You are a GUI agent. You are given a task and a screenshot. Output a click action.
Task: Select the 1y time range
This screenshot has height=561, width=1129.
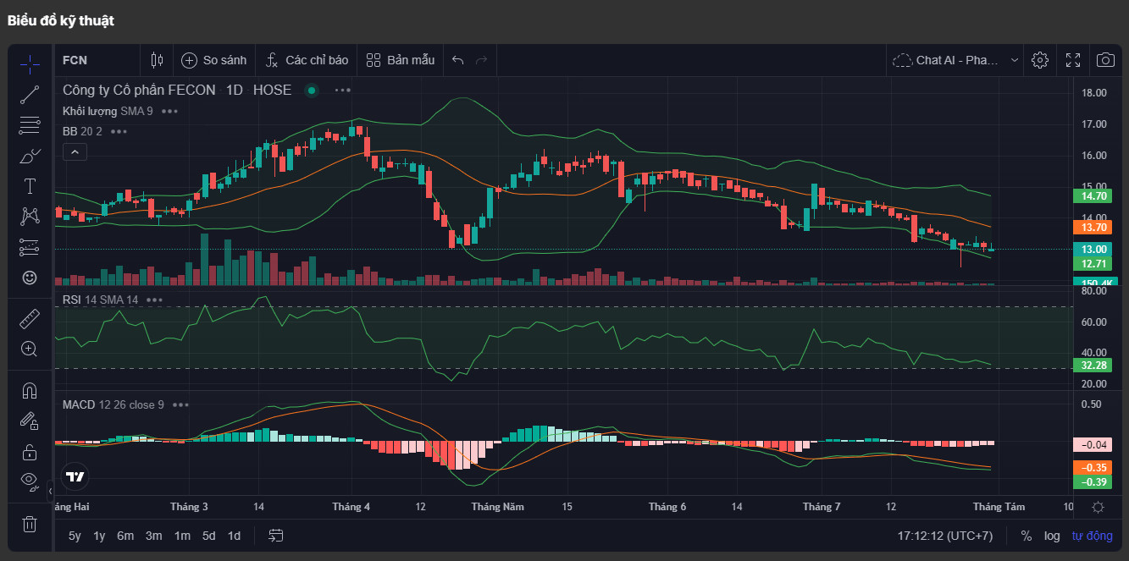(x=100, y=536)
